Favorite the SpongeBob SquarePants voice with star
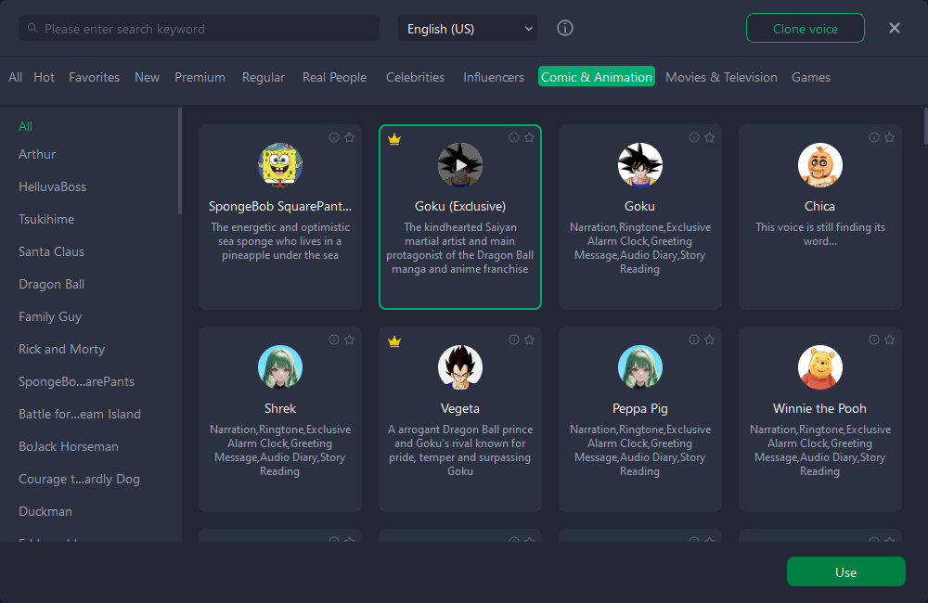Viewport: 928px width, 603px height. tap(349, 137)
